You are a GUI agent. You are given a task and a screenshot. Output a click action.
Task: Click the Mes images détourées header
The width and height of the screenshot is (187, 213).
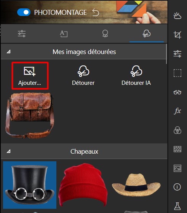tap(84, 52)
